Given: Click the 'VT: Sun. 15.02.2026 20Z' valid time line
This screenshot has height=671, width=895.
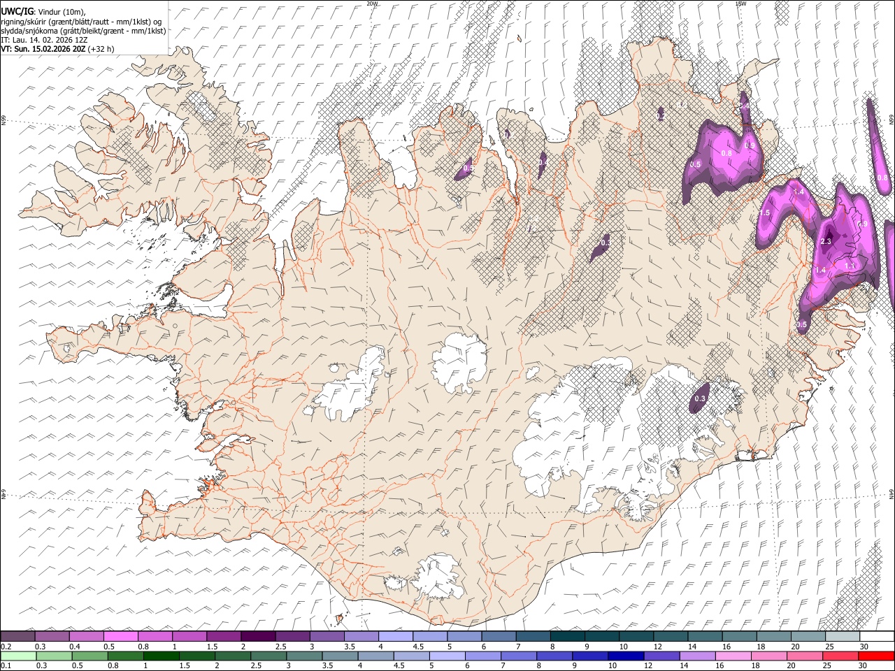Looking at the screenshot, I should 43,49.
